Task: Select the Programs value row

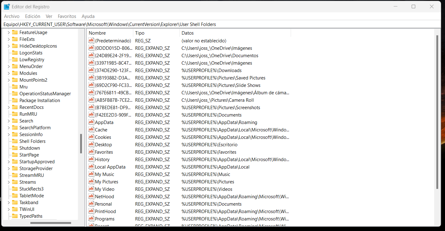Action: pyautogui.click(x=189, y=219)
